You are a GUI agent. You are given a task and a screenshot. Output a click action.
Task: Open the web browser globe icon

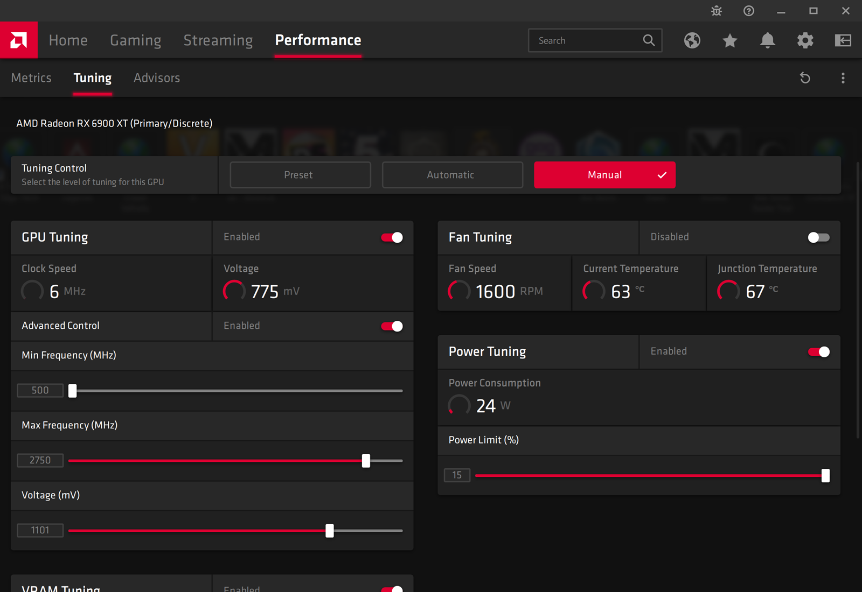click(692, 40)
